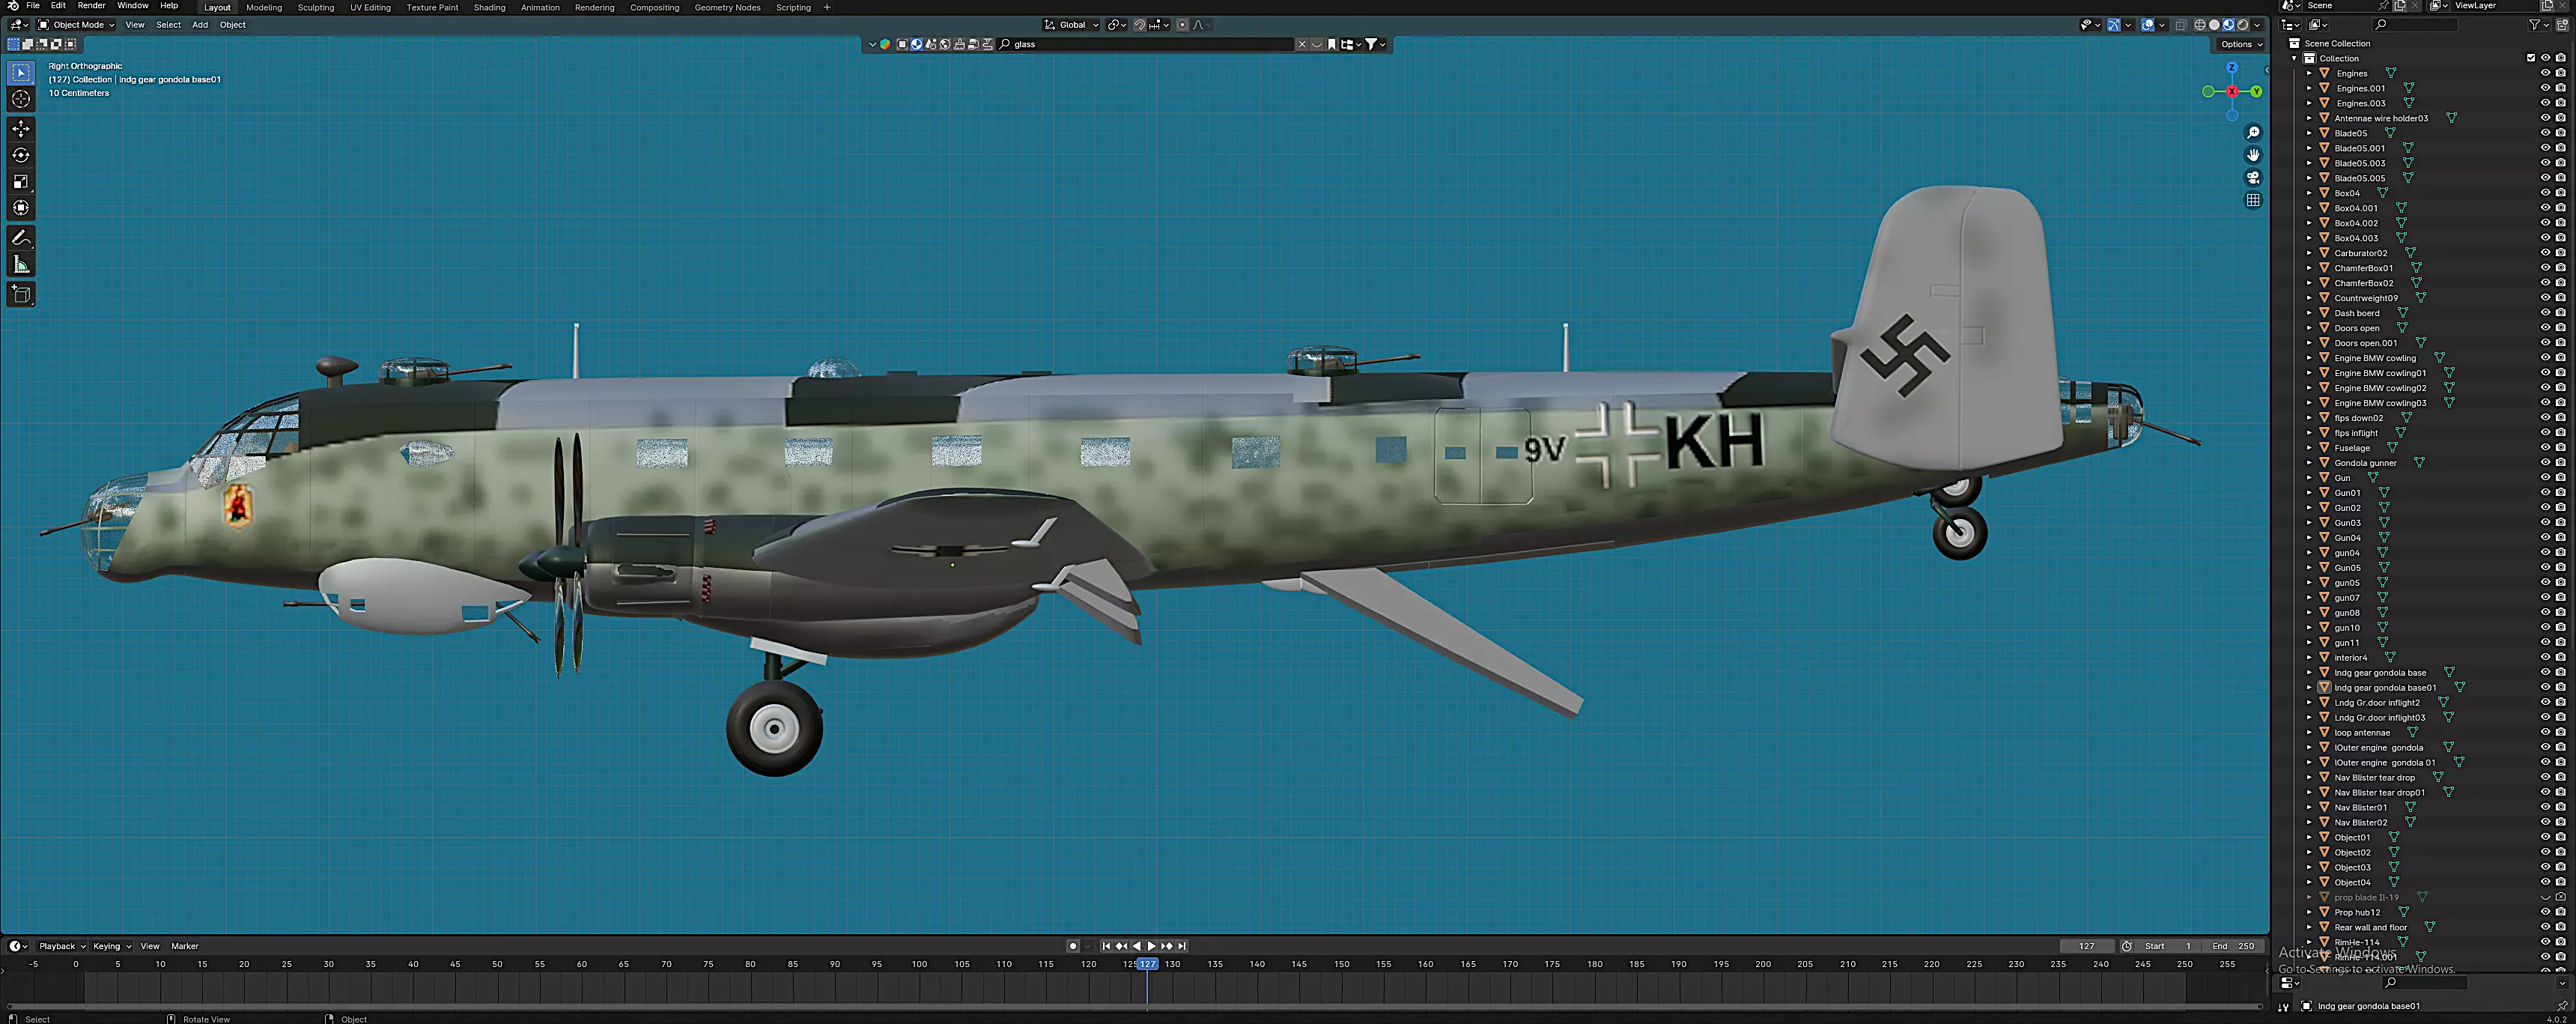The width and height of the screenshot is (2576, 1024).
Task: Switch to Modeling workspace tab
Action: pos(264,7)
